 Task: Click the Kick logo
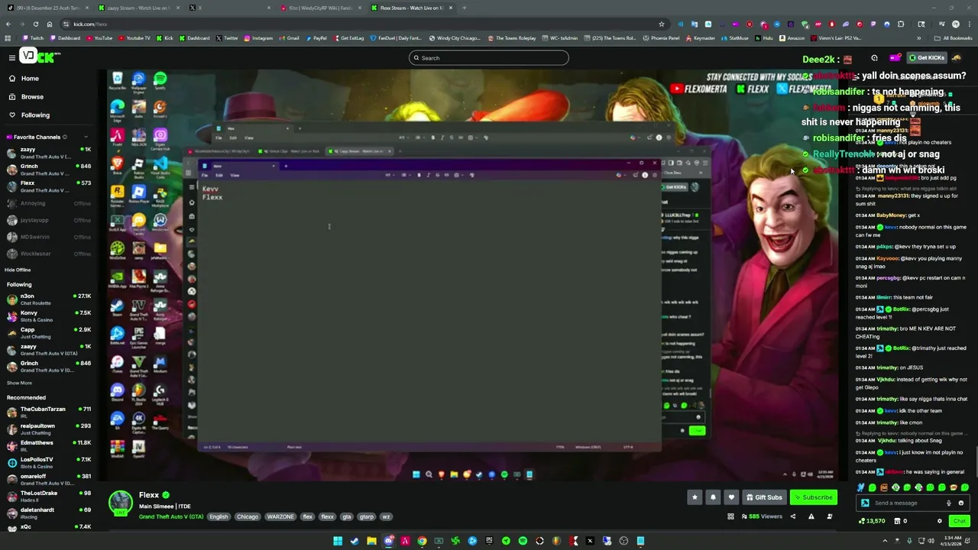(40, 57)
